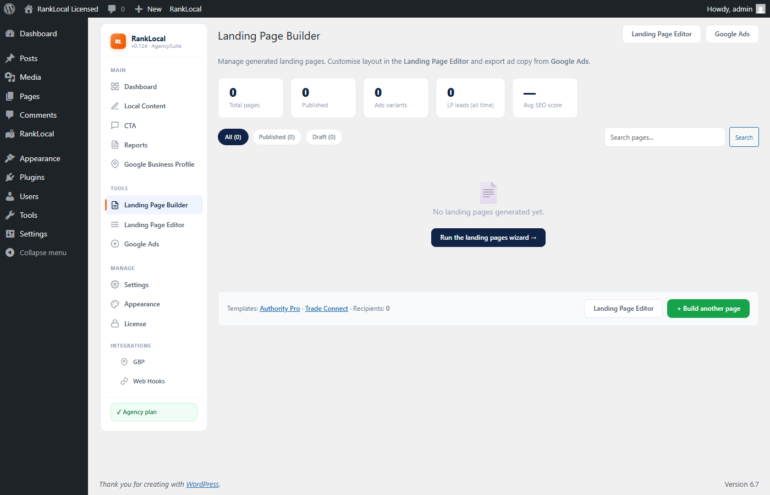Click the circled plus icon next to Google Ads
The height and width of the screenshot is (495, 770).
115,244
